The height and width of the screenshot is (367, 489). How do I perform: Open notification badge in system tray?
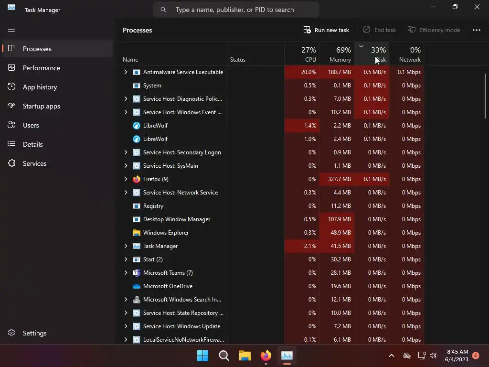click(476, 356)
